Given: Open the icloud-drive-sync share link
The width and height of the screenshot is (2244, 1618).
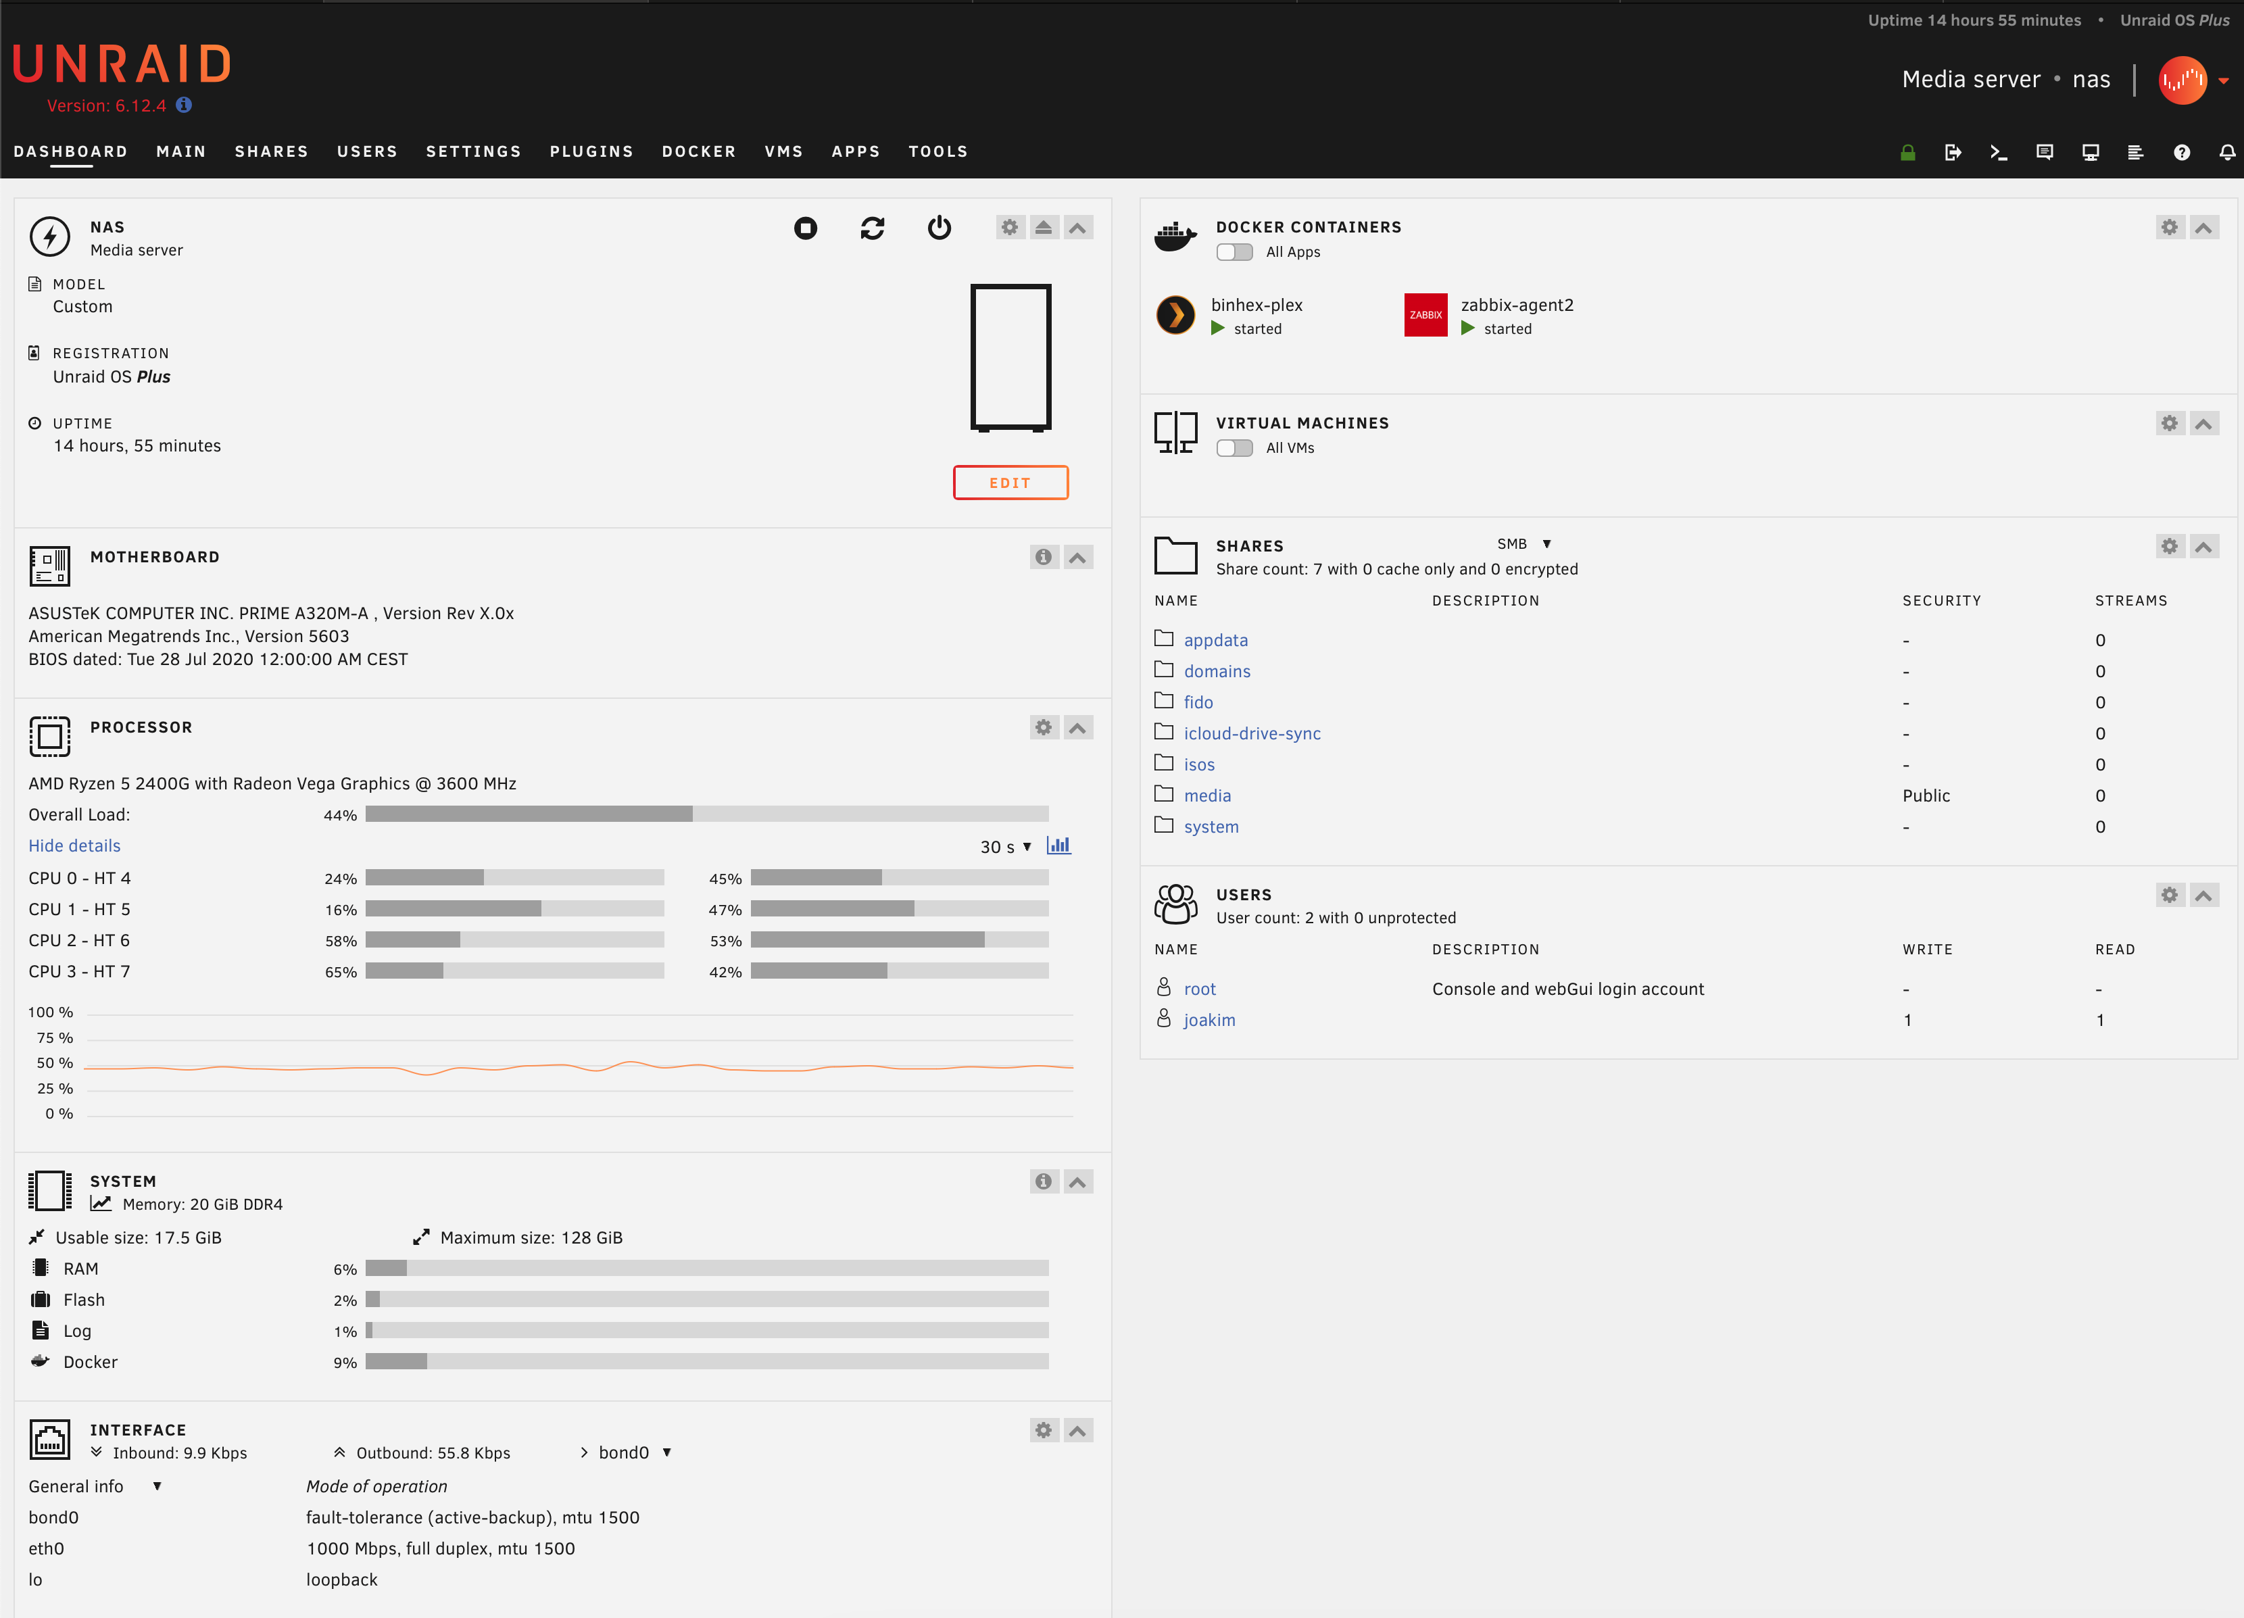Looking at the screenshot, I should [x=1252, y=733].
